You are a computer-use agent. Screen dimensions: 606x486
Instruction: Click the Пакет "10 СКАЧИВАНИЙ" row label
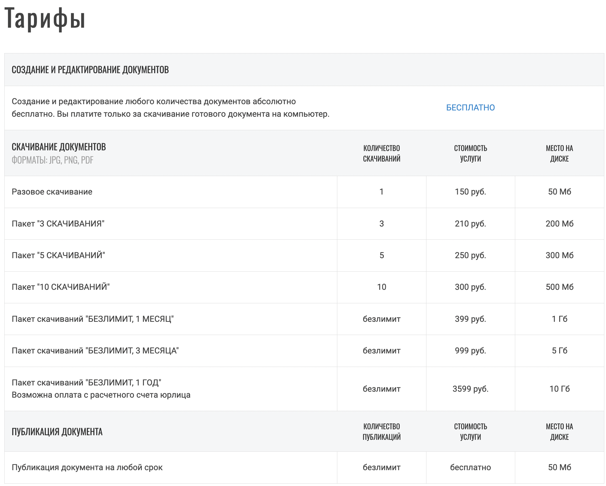tap(61, 287)
